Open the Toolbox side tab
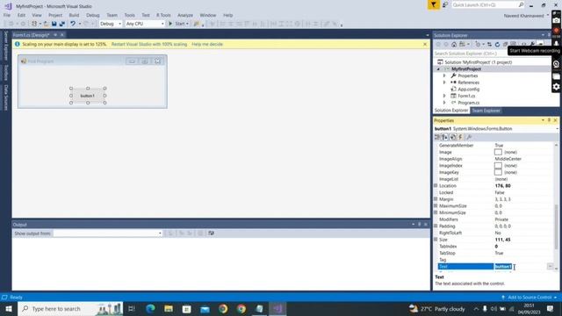The width and height of the screenshot is (562, 316). point(6,73)
